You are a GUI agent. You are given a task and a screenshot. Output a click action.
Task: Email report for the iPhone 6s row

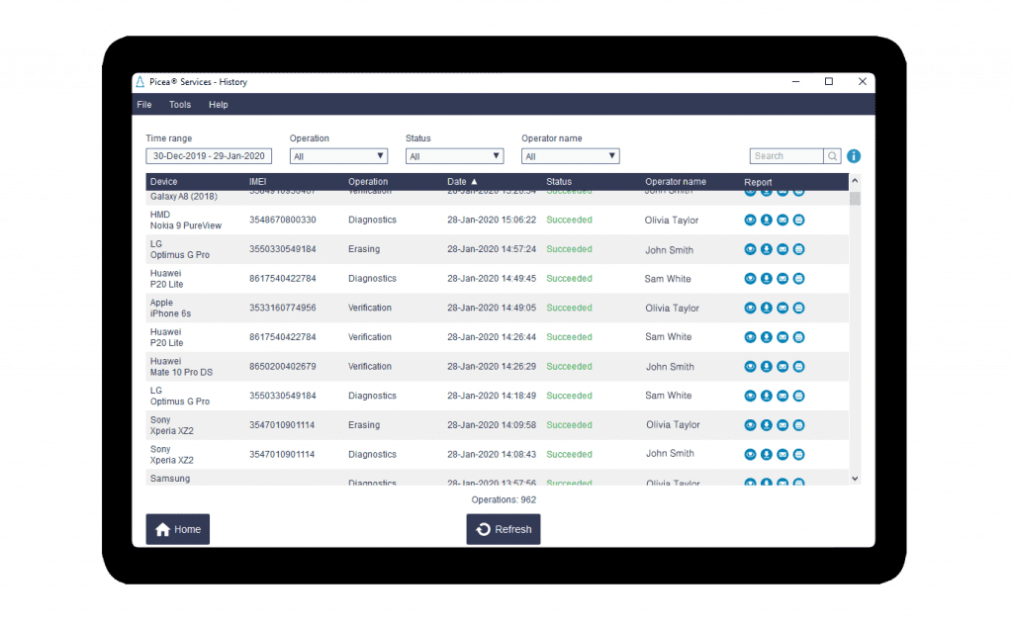click(783, 309)
